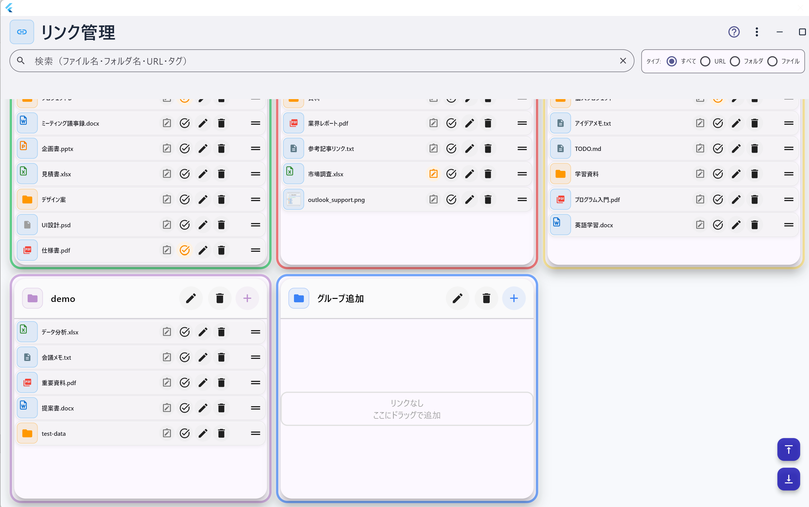Open the test-data folder link
This screenshot has width=809, height=507.
(54, 434)
